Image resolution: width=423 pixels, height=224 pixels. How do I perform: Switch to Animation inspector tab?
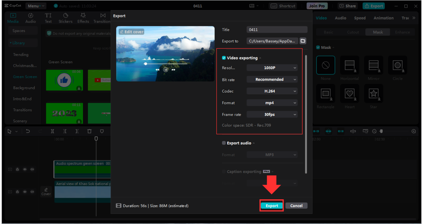tap(383, 18)
